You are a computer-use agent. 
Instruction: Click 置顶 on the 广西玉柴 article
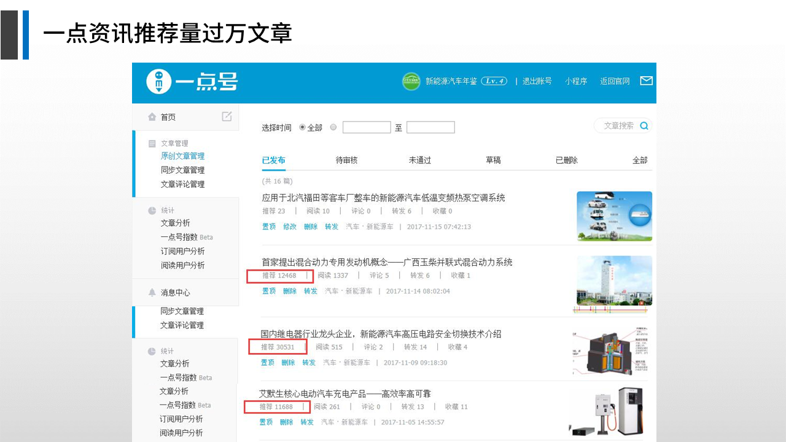coord(269,291)
